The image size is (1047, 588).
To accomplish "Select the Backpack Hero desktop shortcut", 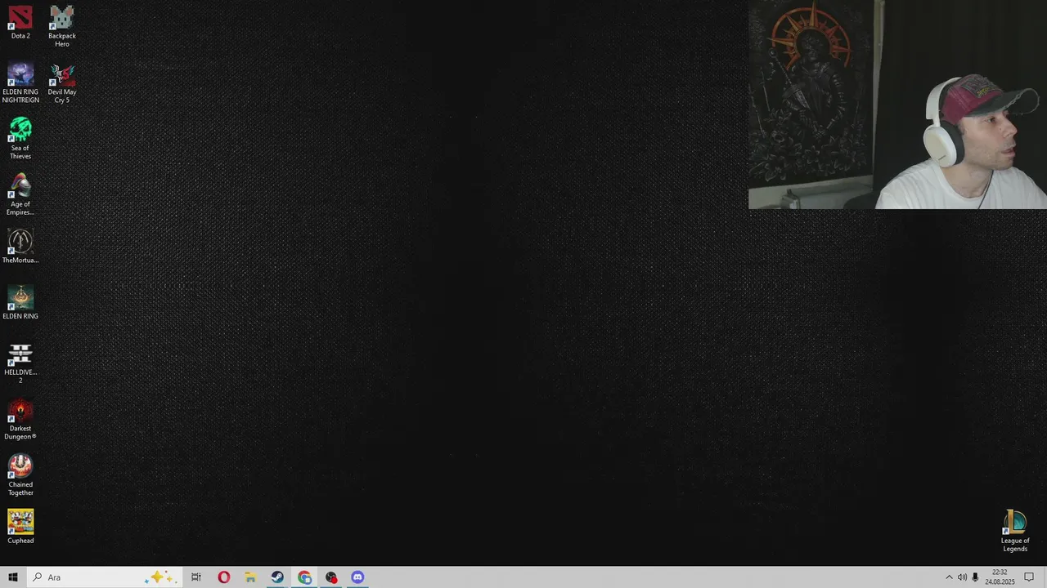I will [x=62, y=26].
